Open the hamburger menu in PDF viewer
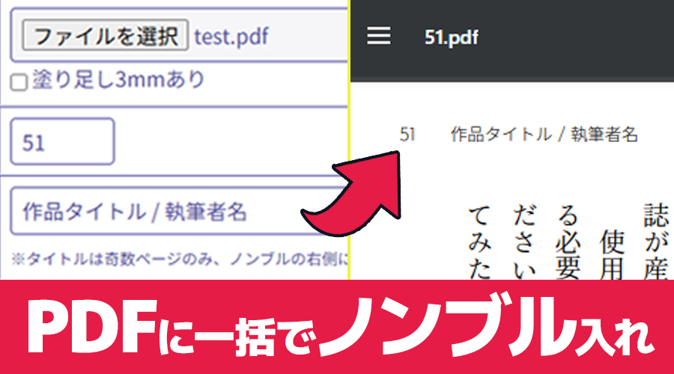 pyautogui.click(x=379, y=36)
